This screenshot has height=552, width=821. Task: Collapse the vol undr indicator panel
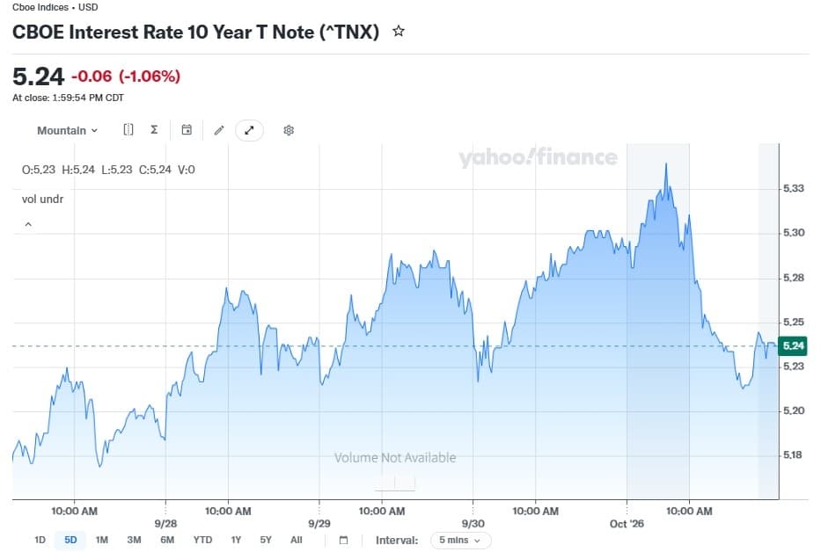[28, 224]
